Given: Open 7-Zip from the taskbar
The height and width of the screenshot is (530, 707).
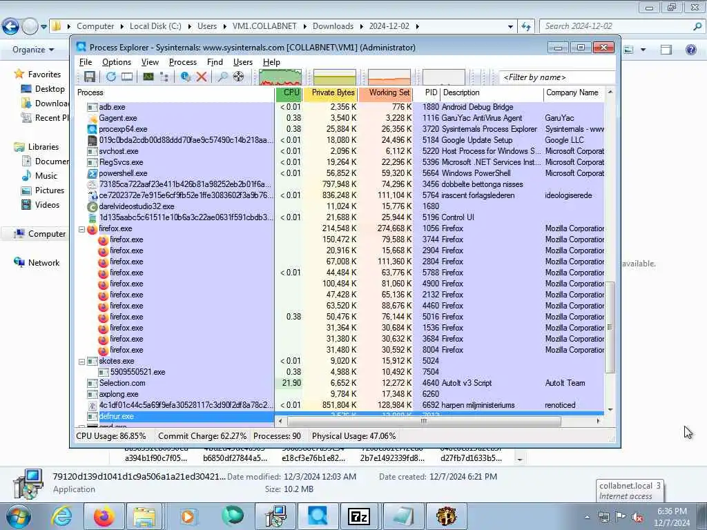Looking at the screenshot, I should tap(359, 516).
